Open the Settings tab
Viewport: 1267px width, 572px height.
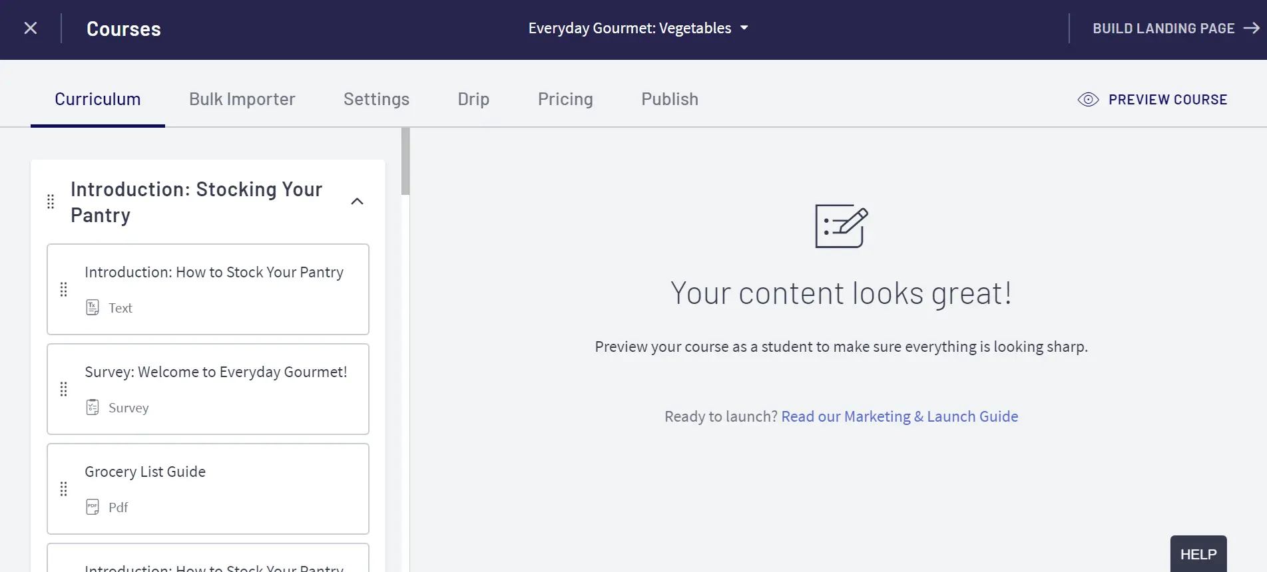click(x=376, y=99)
